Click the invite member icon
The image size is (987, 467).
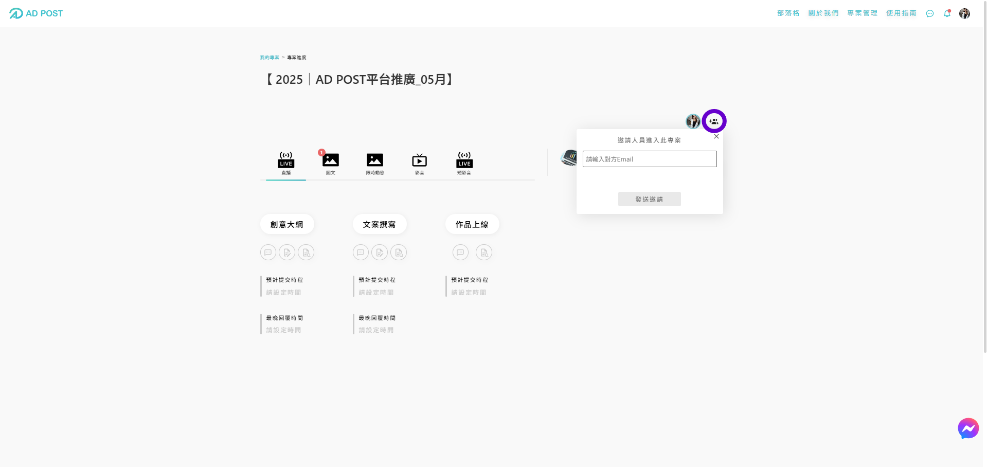(x=714, y=121)
